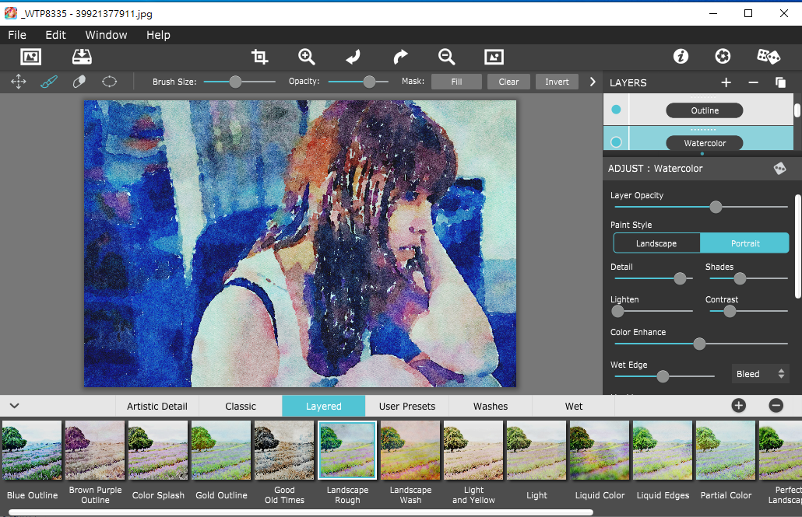Select the Gold Outline preset thumbnail

tap(221, 450)
